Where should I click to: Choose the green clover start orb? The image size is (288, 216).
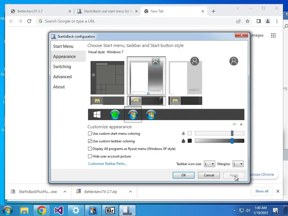coord(115,114)
